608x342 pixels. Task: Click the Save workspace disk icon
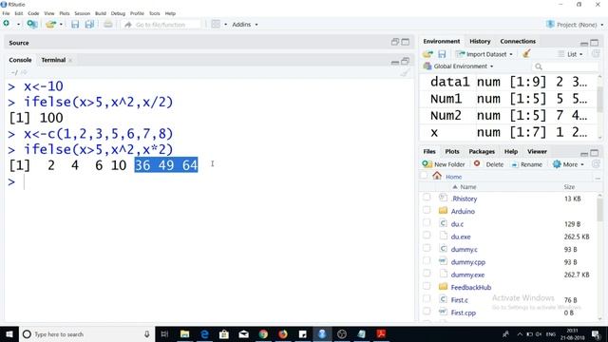click(442, 54)
